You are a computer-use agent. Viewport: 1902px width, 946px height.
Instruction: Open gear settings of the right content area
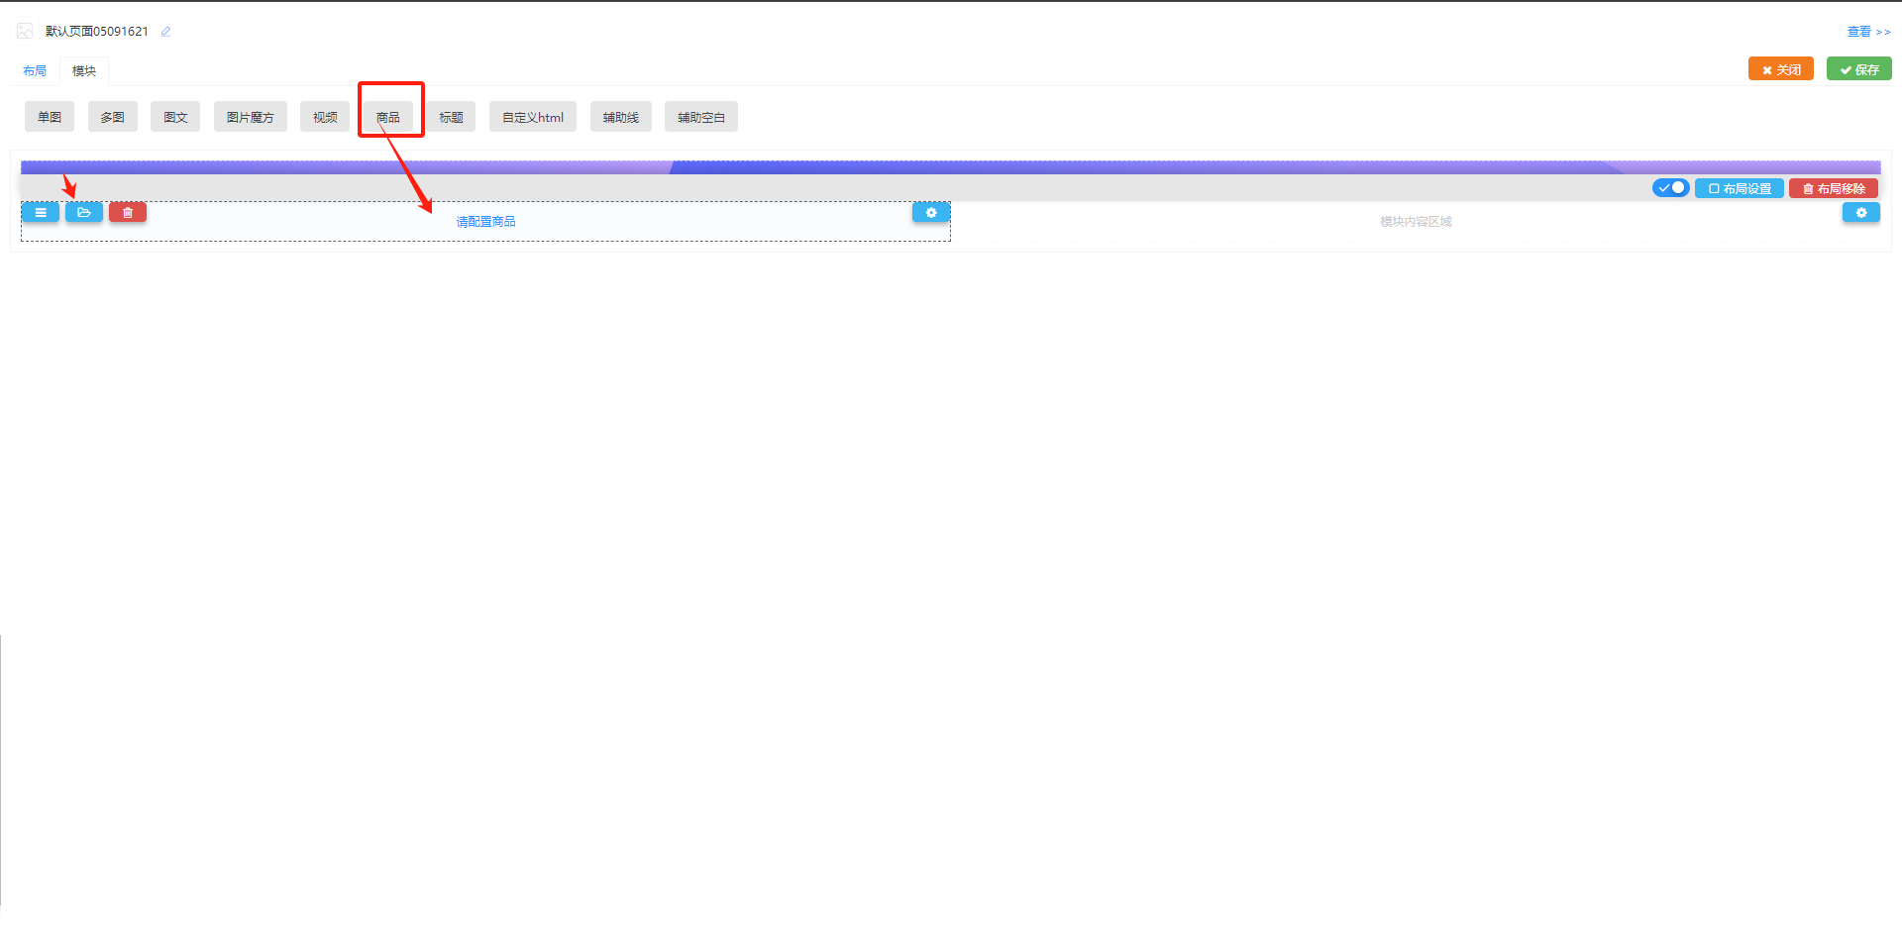pos(1860,213)
